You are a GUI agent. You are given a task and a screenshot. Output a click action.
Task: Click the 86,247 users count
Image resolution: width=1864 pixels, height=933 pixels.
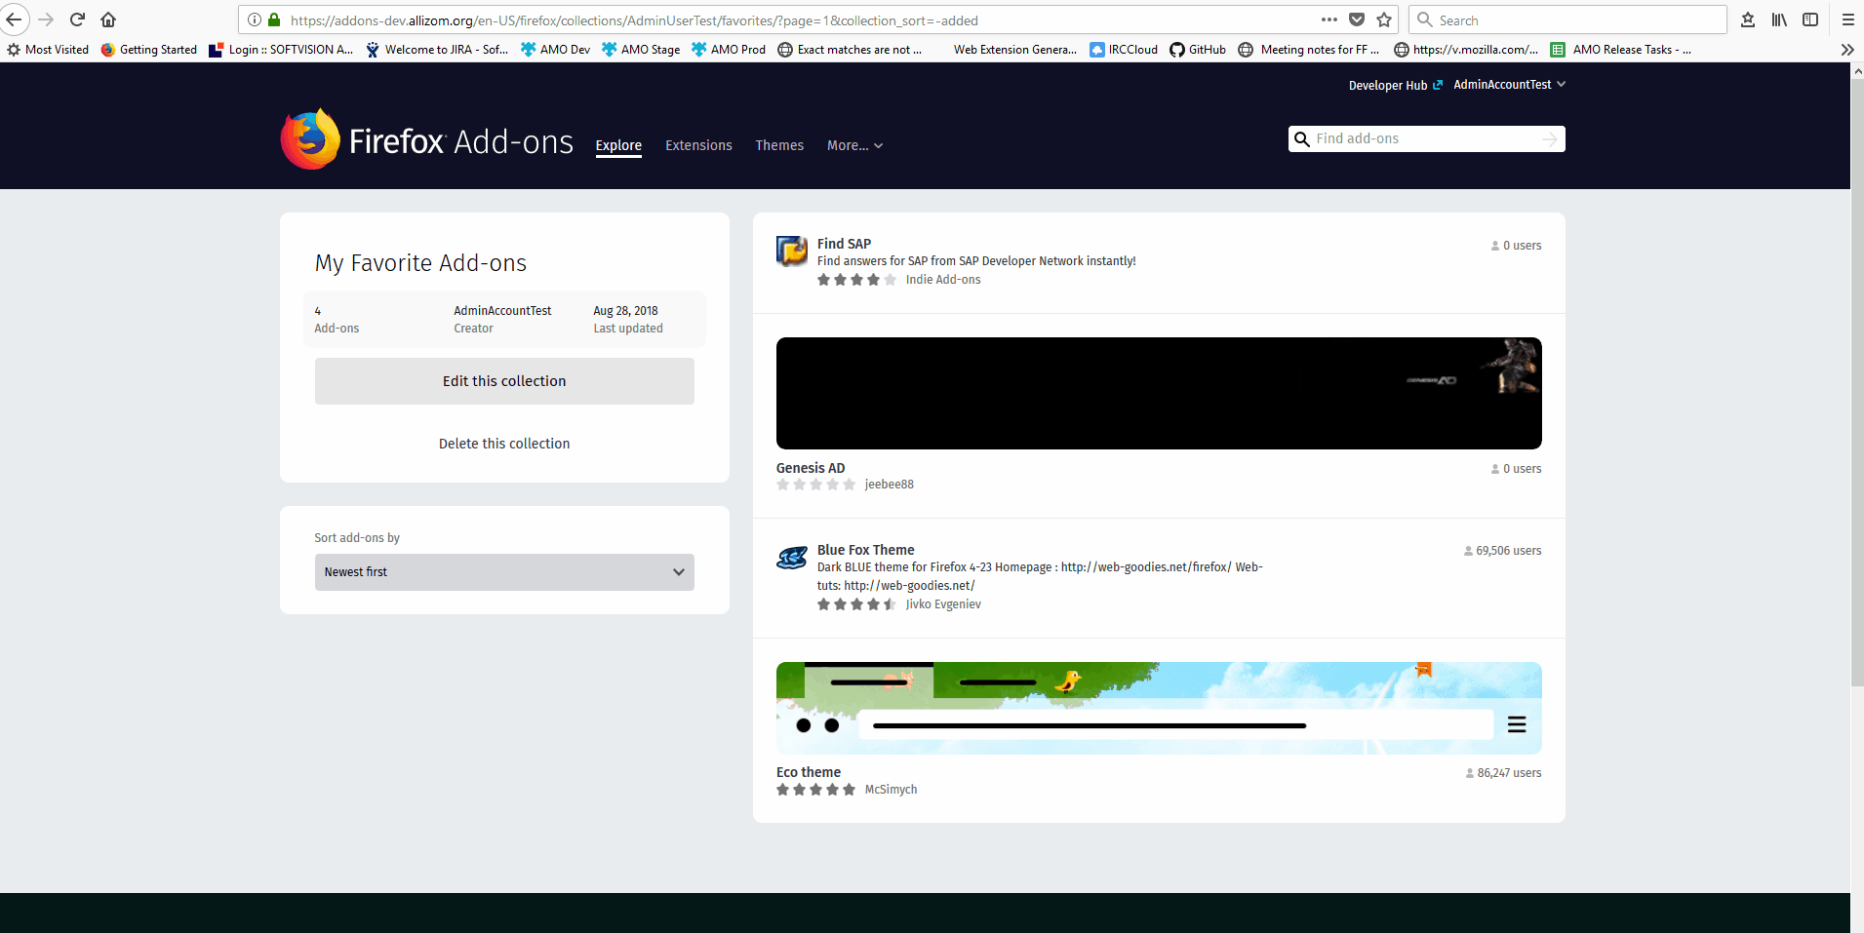pos(1503,773)
